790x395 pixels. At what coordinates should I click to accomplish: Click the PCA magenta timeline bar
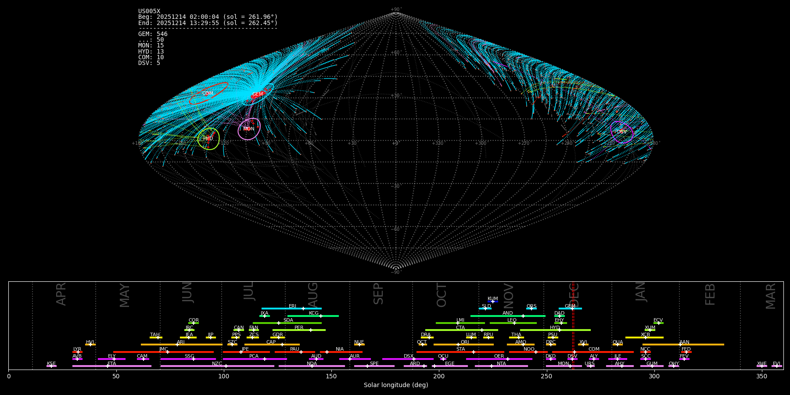[x=255, y=359]
